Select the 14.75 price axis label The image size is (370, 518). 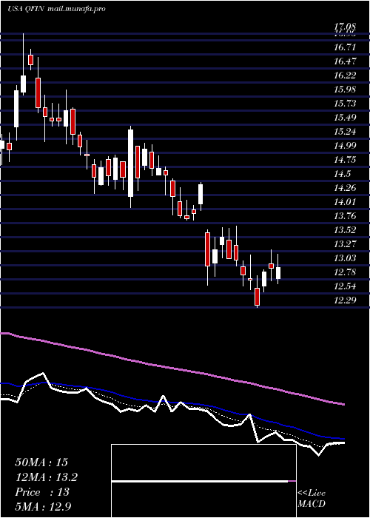coord(345,161)
